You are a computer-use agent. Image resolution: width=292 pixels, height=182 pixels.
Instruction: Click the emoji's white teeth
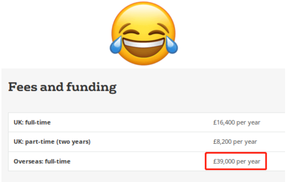pos(143,41)
